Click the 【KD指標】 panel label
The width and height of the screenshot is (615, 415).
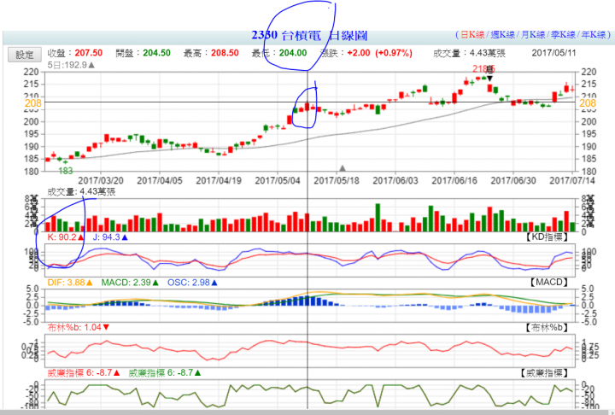click(546, 237)
